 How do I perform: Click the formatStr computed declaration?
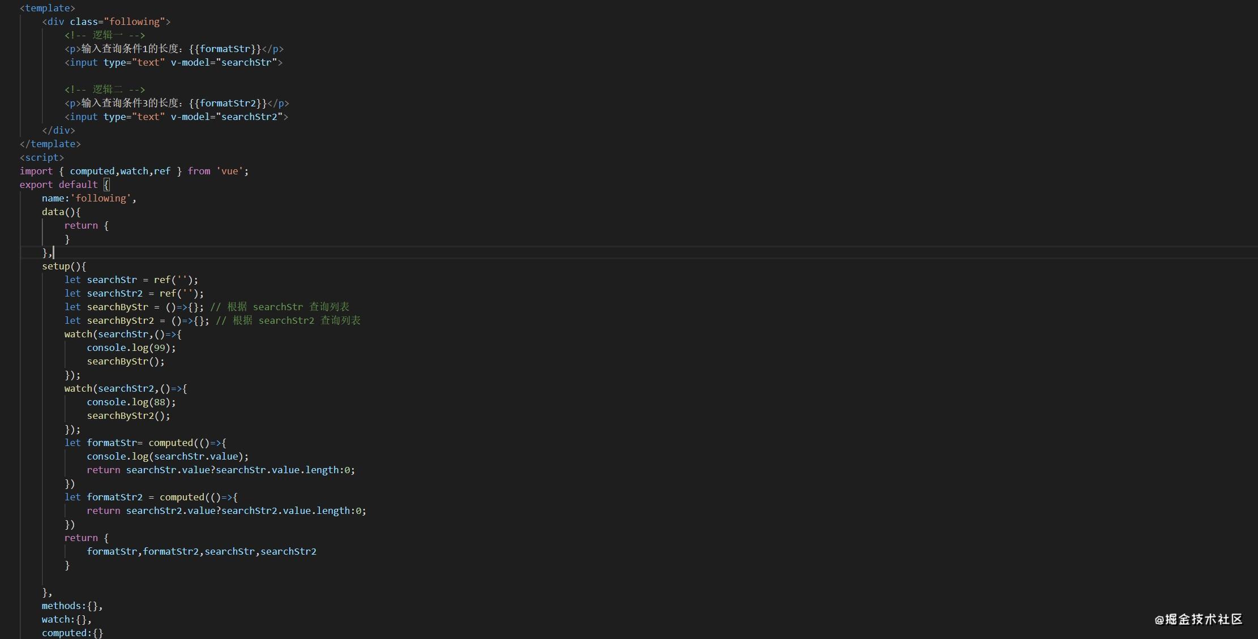pos(146,443)
